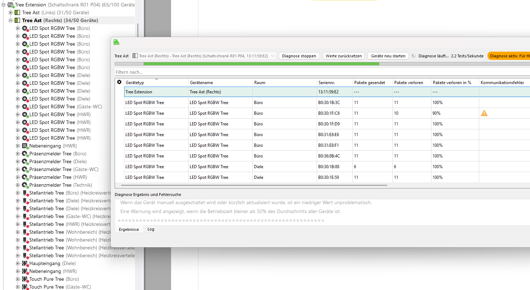Screen dimensions: 530x290
Task: Expand the Präsenzmelder Tree (Technik) node
Action: point(17,185)
